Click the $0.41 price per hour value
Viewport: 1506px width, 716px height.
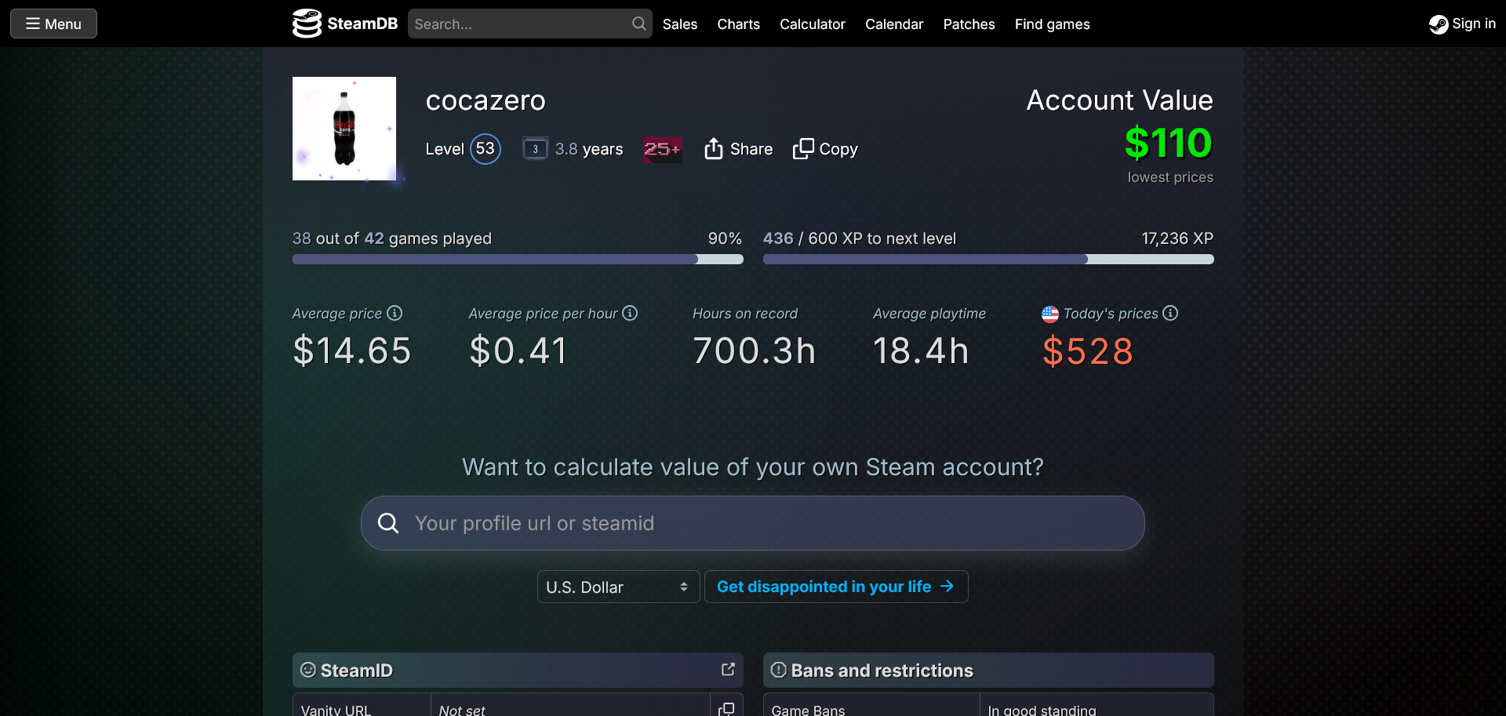518,351
